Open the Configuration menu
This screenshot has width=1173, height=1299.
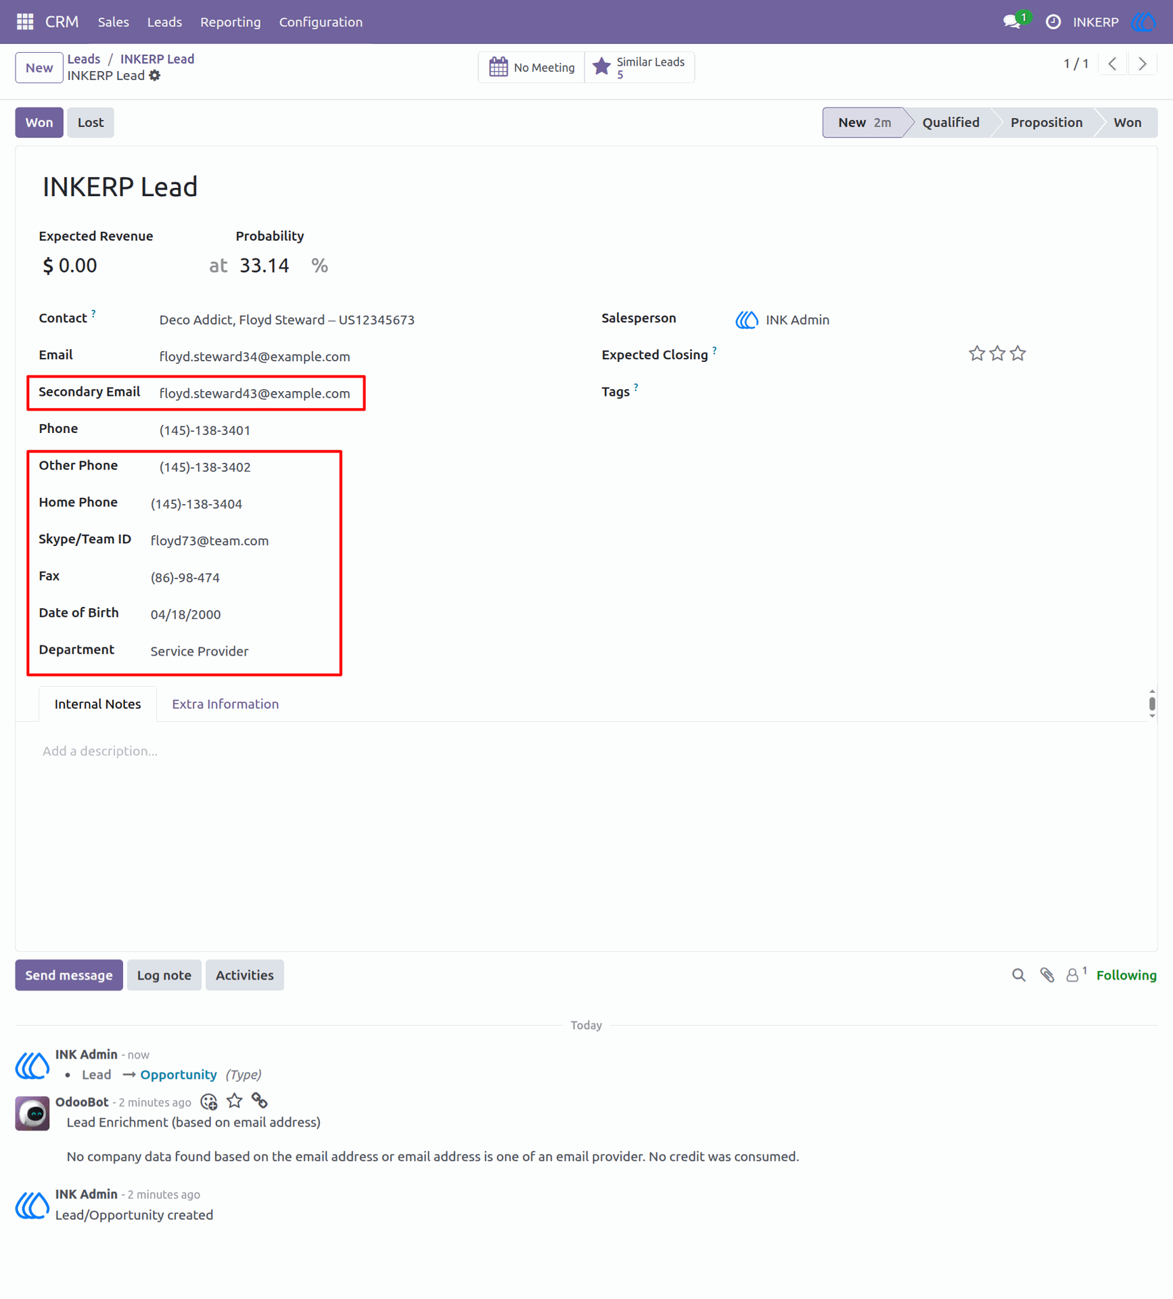(x=321, y=22)
